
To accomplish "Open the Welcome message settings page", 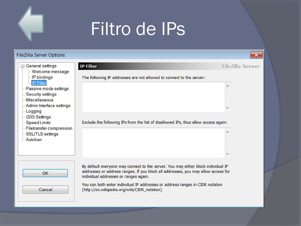I will pos(50,72).
